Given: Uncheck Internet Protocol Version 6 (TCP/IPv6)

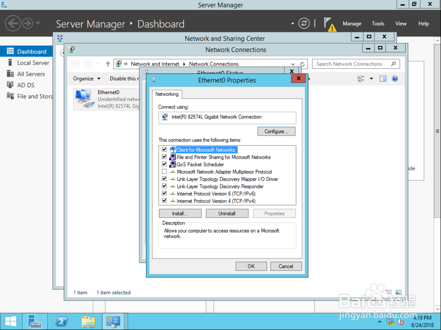Looking at the screenshot, I should tap(164, 193).
